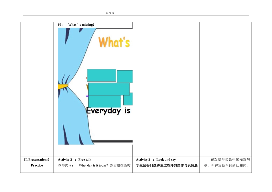
Task: Click the text '然后根据当时'
Action: coord(120,165)
